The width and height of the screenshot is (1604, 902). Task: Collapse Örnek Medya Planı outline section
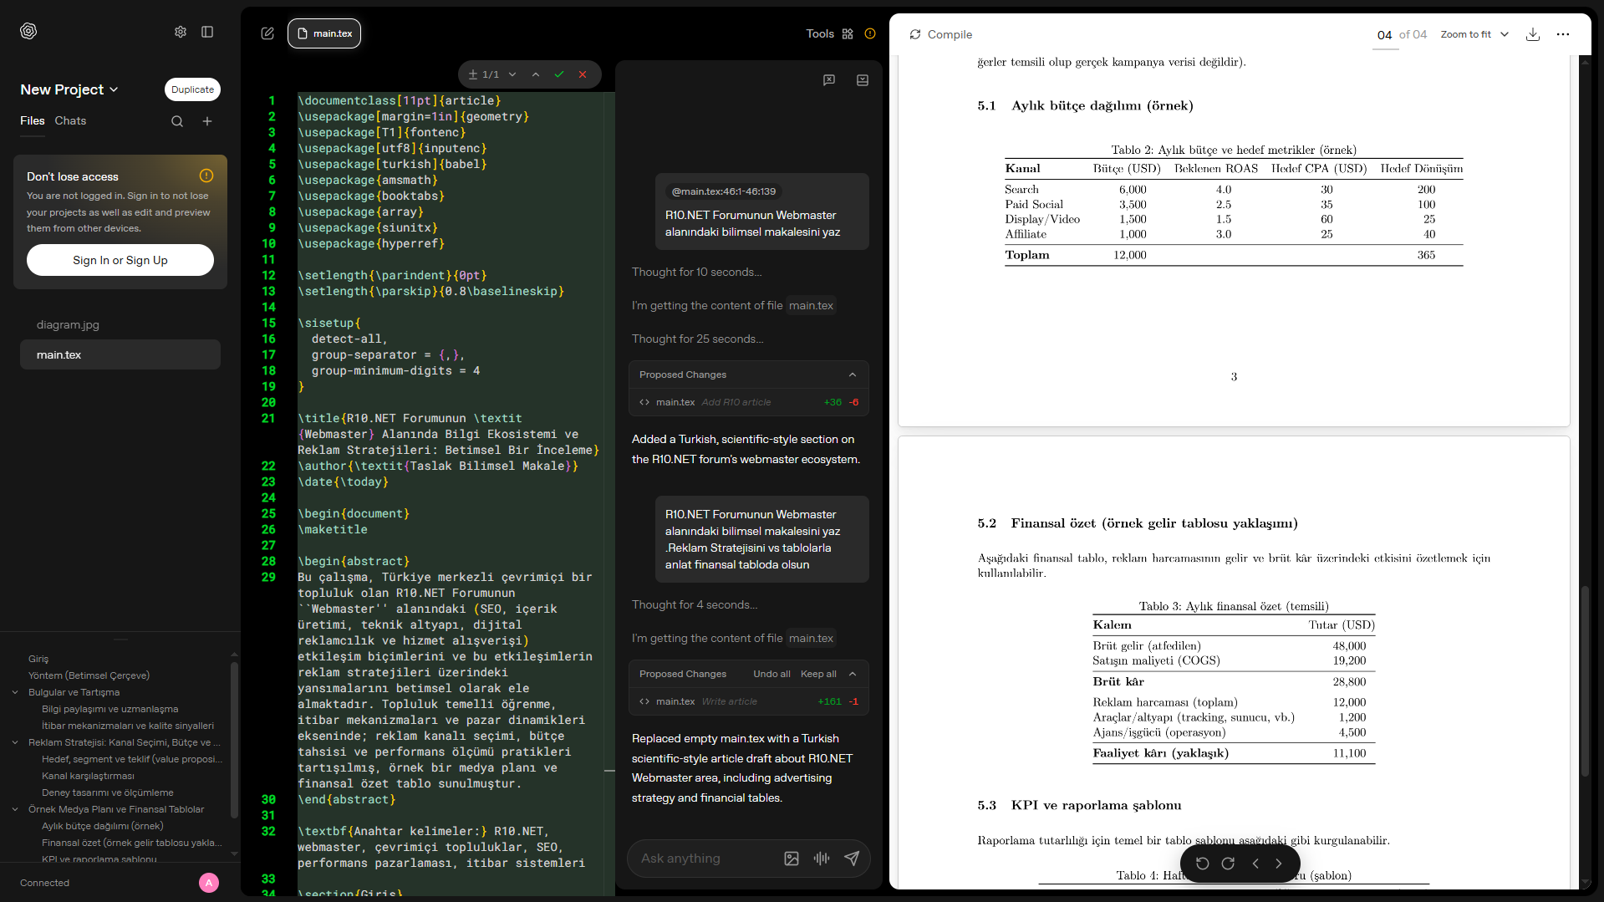[15, 809]
